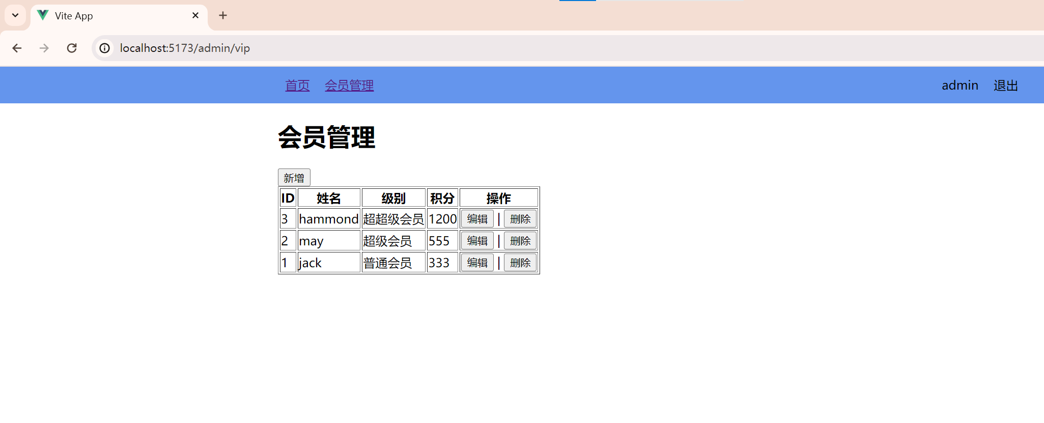1044x423 pixels.
Task: Log out via 退出
Action: point(1006,86)
